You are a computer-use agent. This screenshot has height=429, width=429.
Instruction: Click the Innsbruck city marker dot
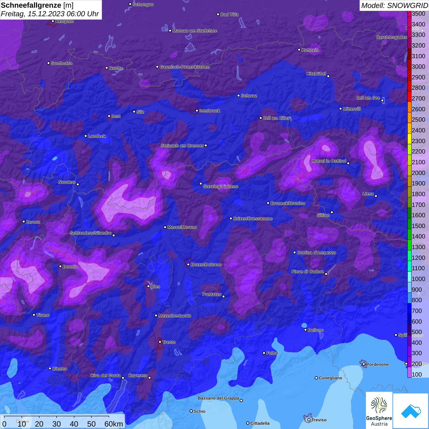pyautogui.click(x=197, y=111)
